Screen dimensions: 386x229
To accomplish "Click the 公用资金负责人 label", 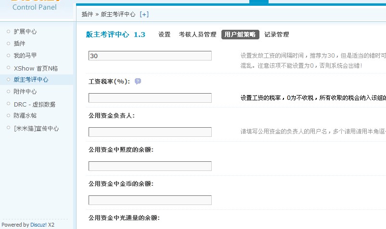I will tap(112, 116).
